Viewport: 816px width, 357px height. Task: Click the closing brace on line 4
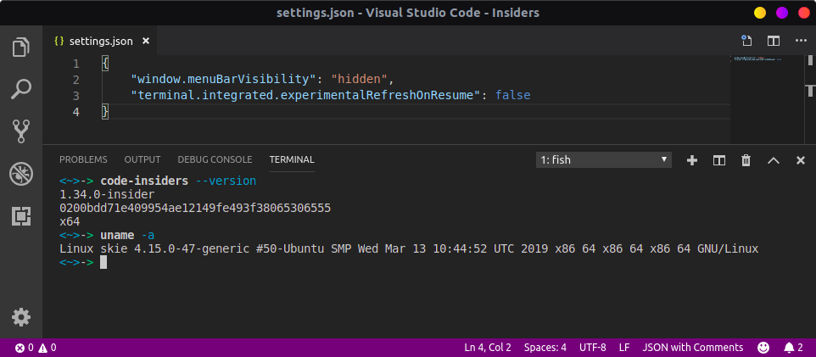[x=105, y=111]
